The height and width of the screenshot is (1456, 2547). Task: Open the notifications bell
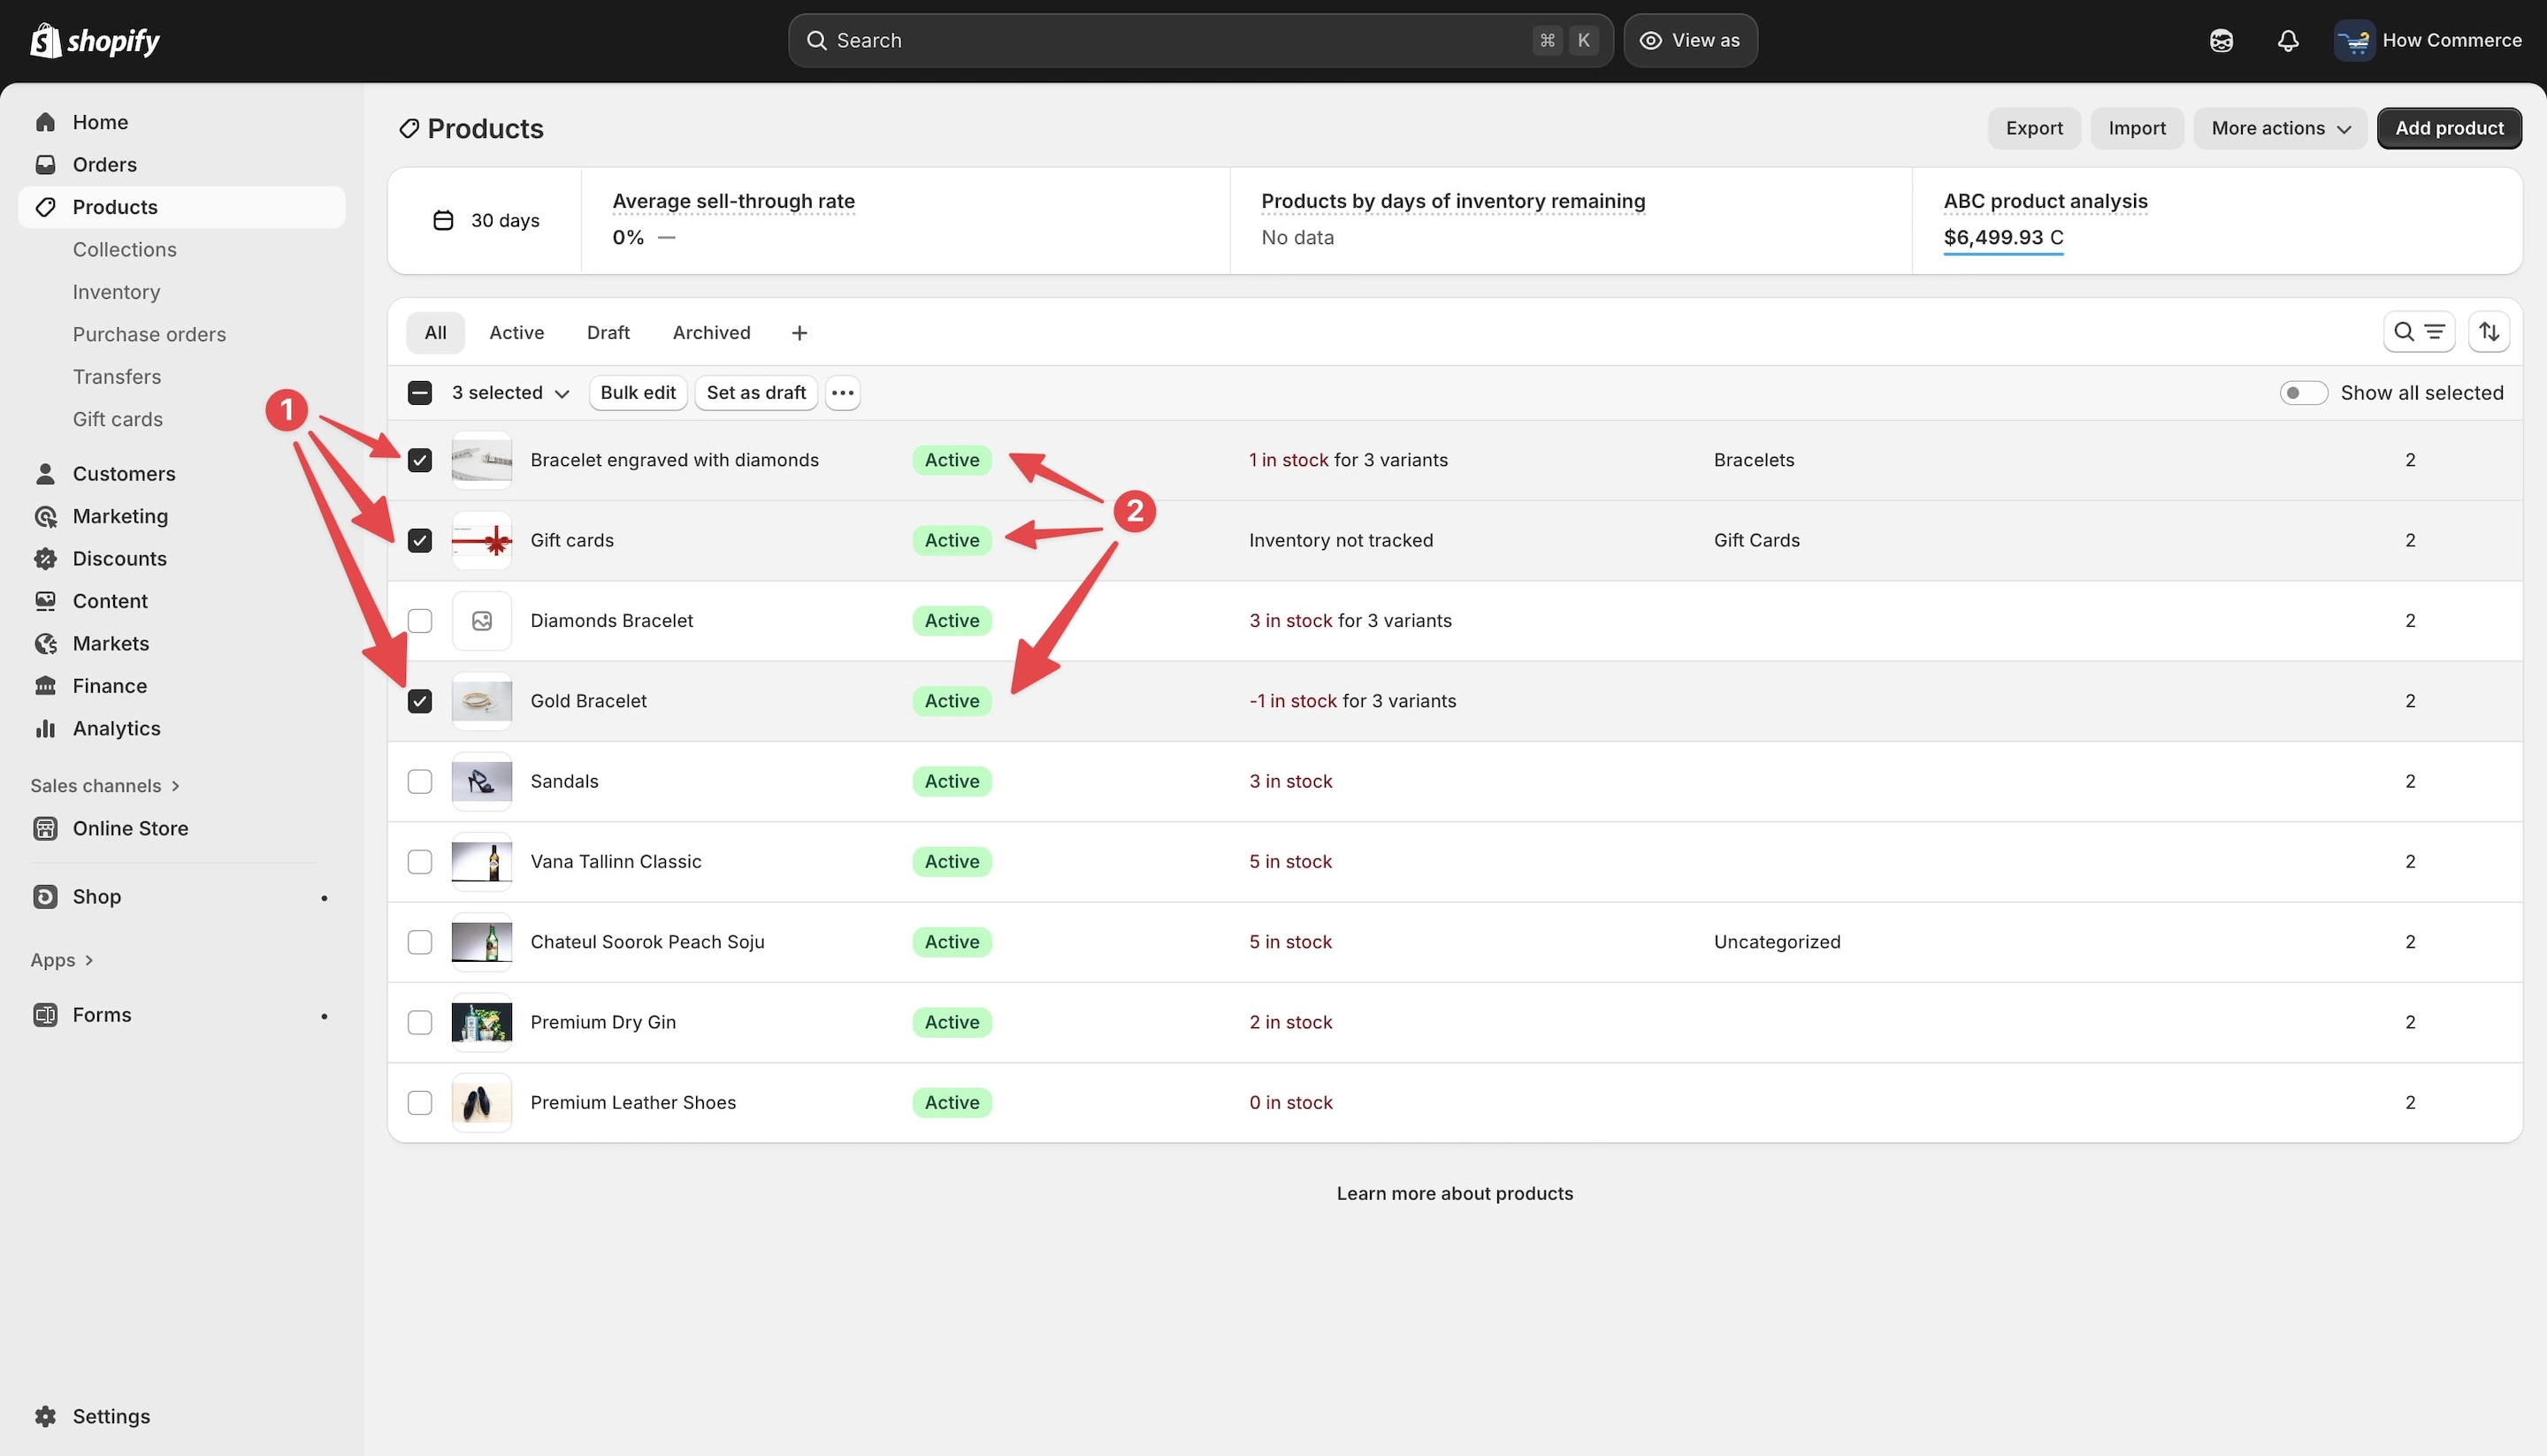2288,41
